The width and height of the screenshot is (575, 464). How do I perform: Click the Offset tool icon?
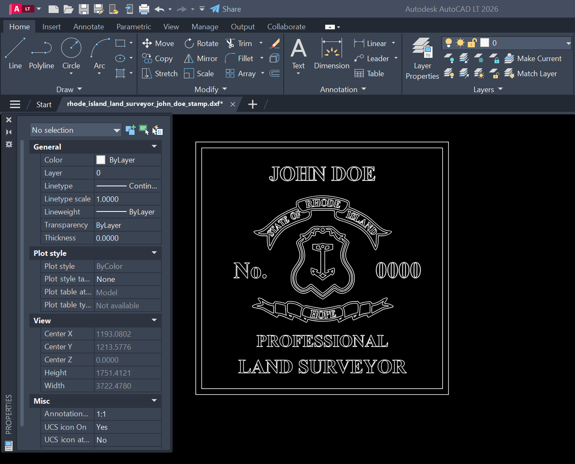275,73
